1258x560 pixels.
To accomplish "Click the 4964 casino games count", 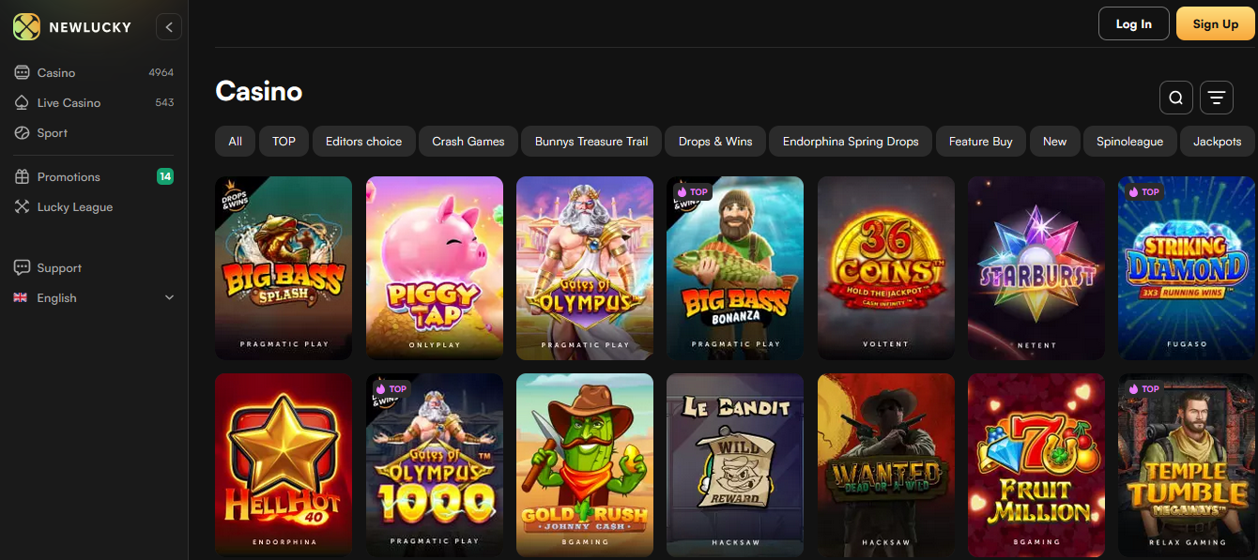I will tap(161, 72).
